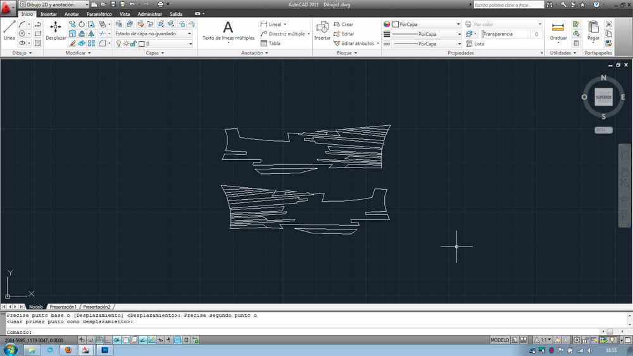Screen dimensions: 633x356
Task: Click the Insertar block icon
Action: pyautogui.click(x=322, y=30)
